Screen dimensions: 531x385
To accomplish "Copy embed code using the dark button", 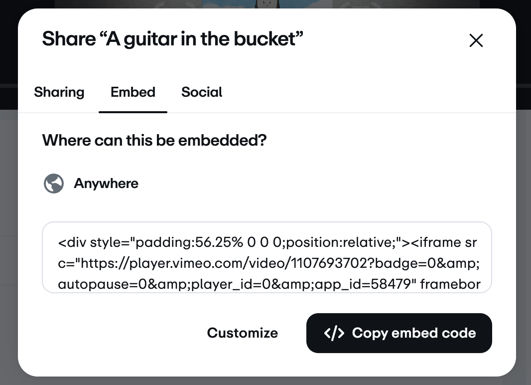I will tap(399, 333).
